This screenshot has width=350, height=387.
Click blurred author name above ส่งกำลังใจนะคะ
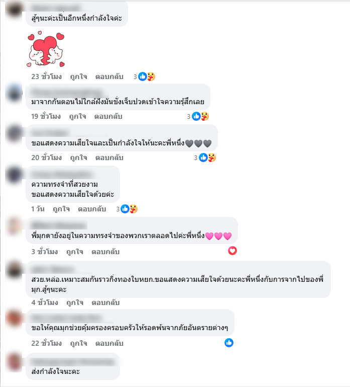[73, 362]
